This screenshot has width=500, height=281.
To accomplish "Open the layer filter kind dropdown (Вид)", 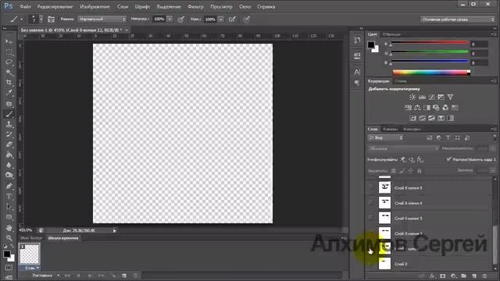I will click(x=385, y=137).
